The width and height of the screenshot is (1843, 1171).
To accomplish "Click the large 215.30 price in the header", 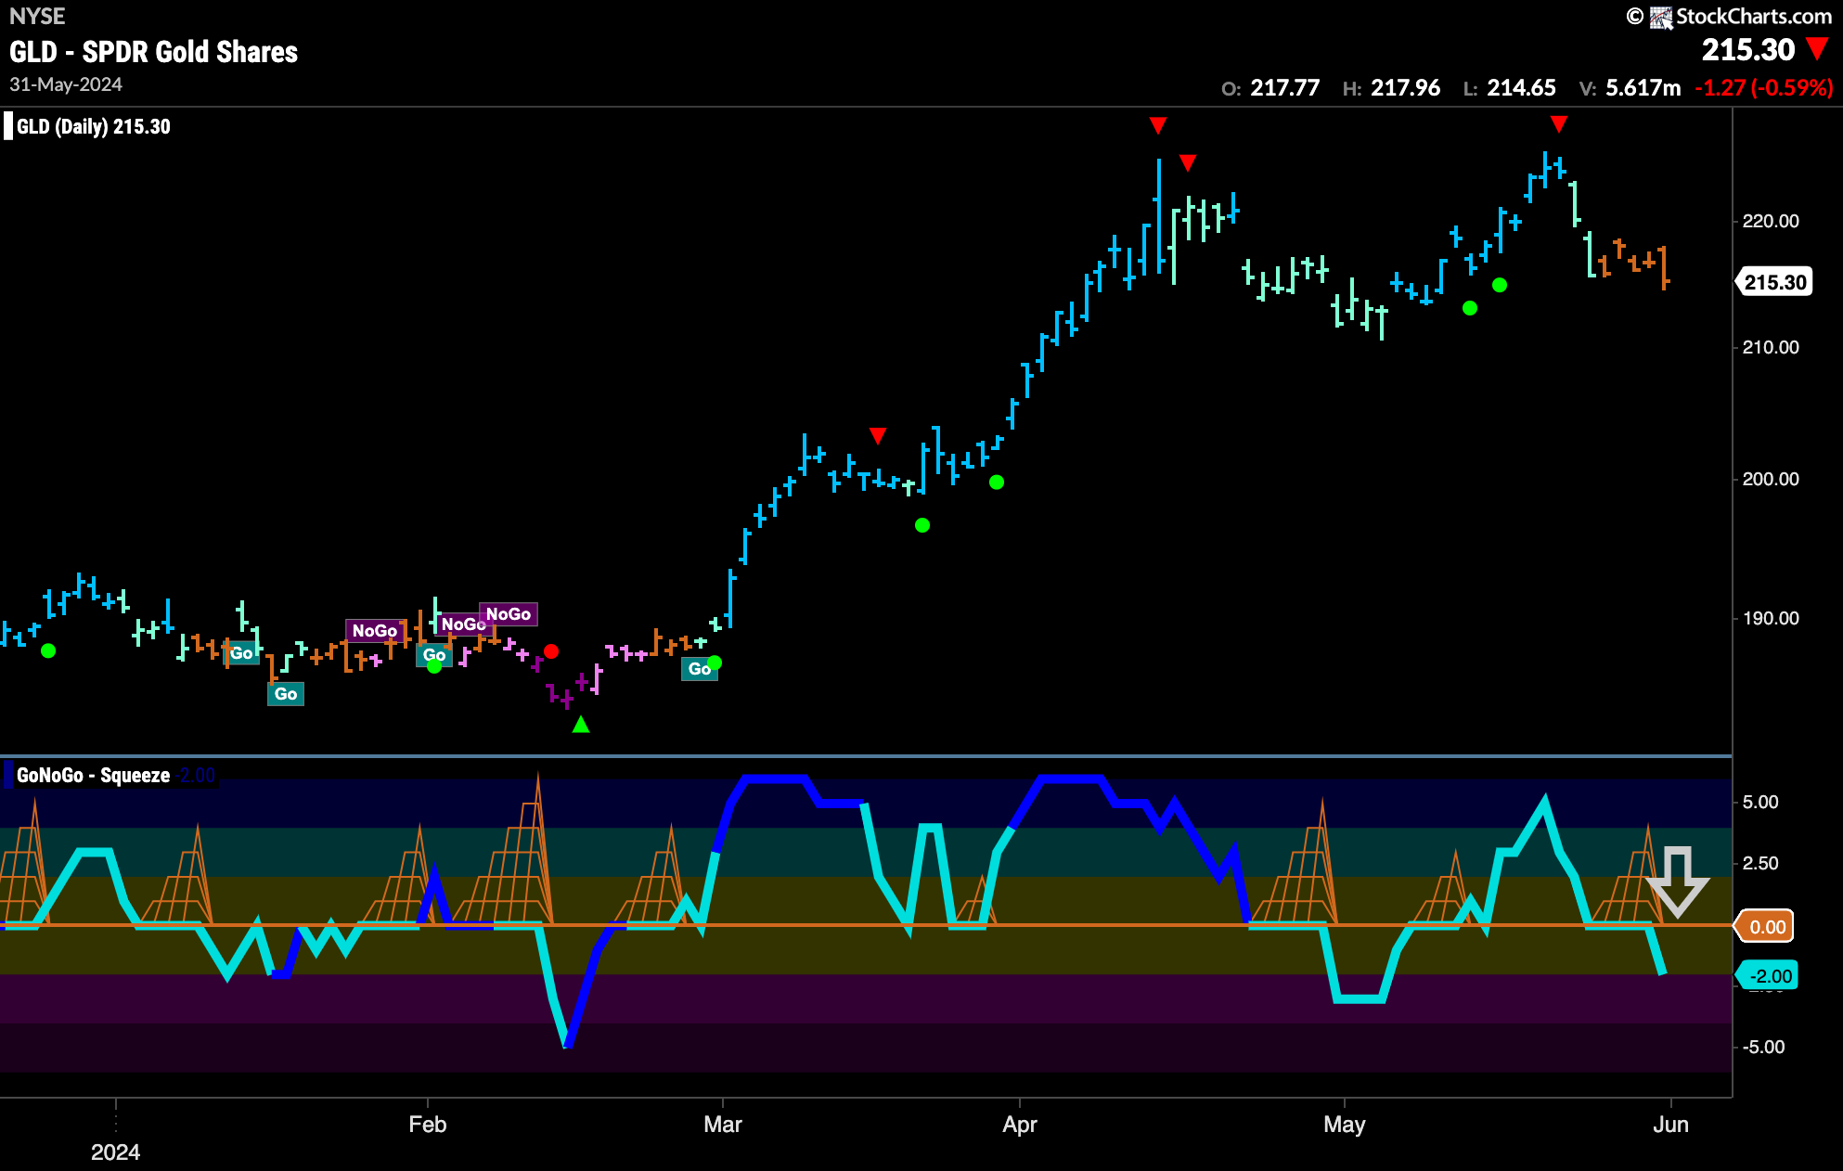I will click(1748, 49).
